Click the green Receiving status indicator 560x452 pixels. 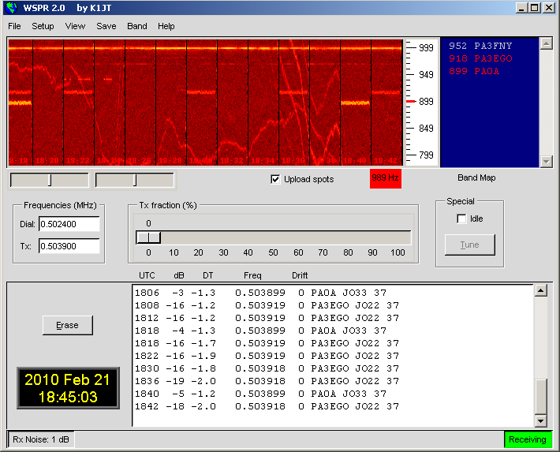coord(528,439)
